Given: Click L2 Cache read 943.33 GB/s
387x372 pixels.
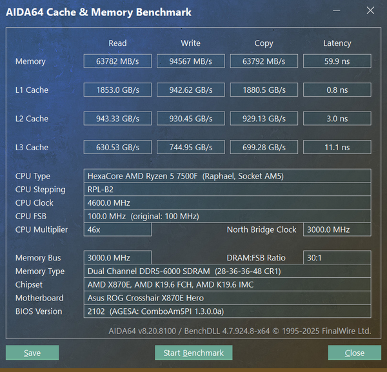Looking at the screenshot, I should point(117,119).
